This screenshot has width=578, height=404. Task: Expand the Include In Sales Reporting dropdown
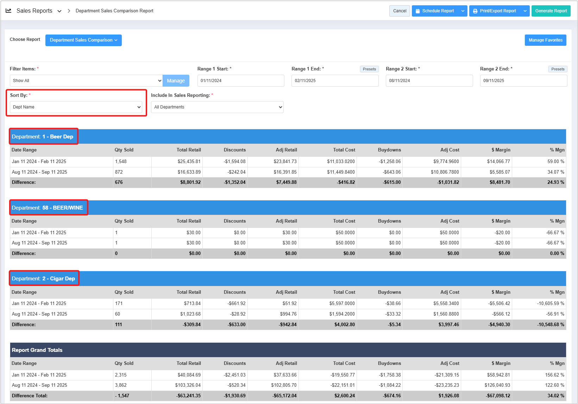217,107
